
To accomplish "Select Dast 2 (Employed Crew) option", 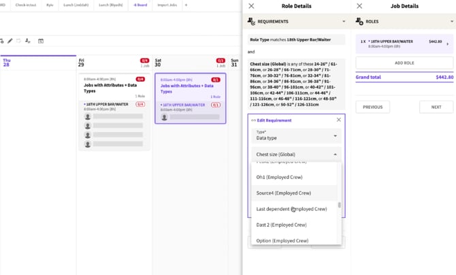I will 294,225.
